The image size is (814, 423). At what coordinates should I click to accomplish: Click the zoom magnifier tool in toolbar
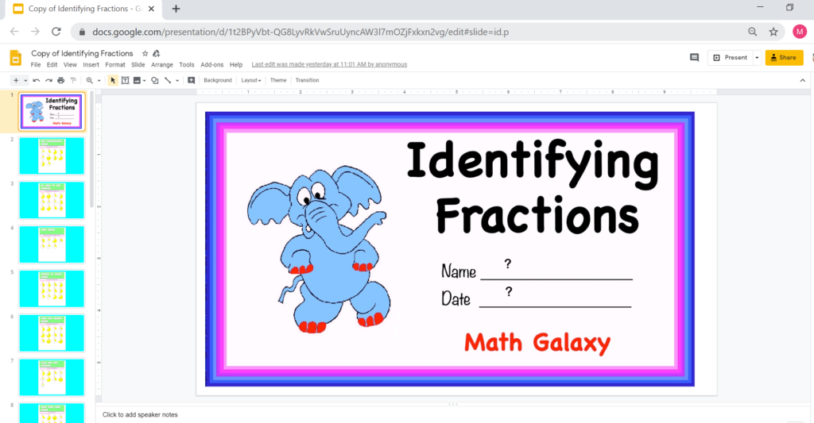pos(89,80)
